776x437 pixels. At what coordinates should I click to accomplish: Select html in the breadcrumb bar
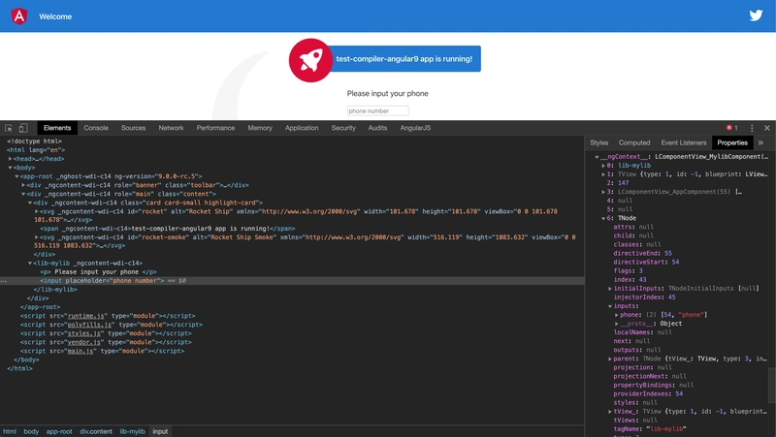tap(10, 431)
